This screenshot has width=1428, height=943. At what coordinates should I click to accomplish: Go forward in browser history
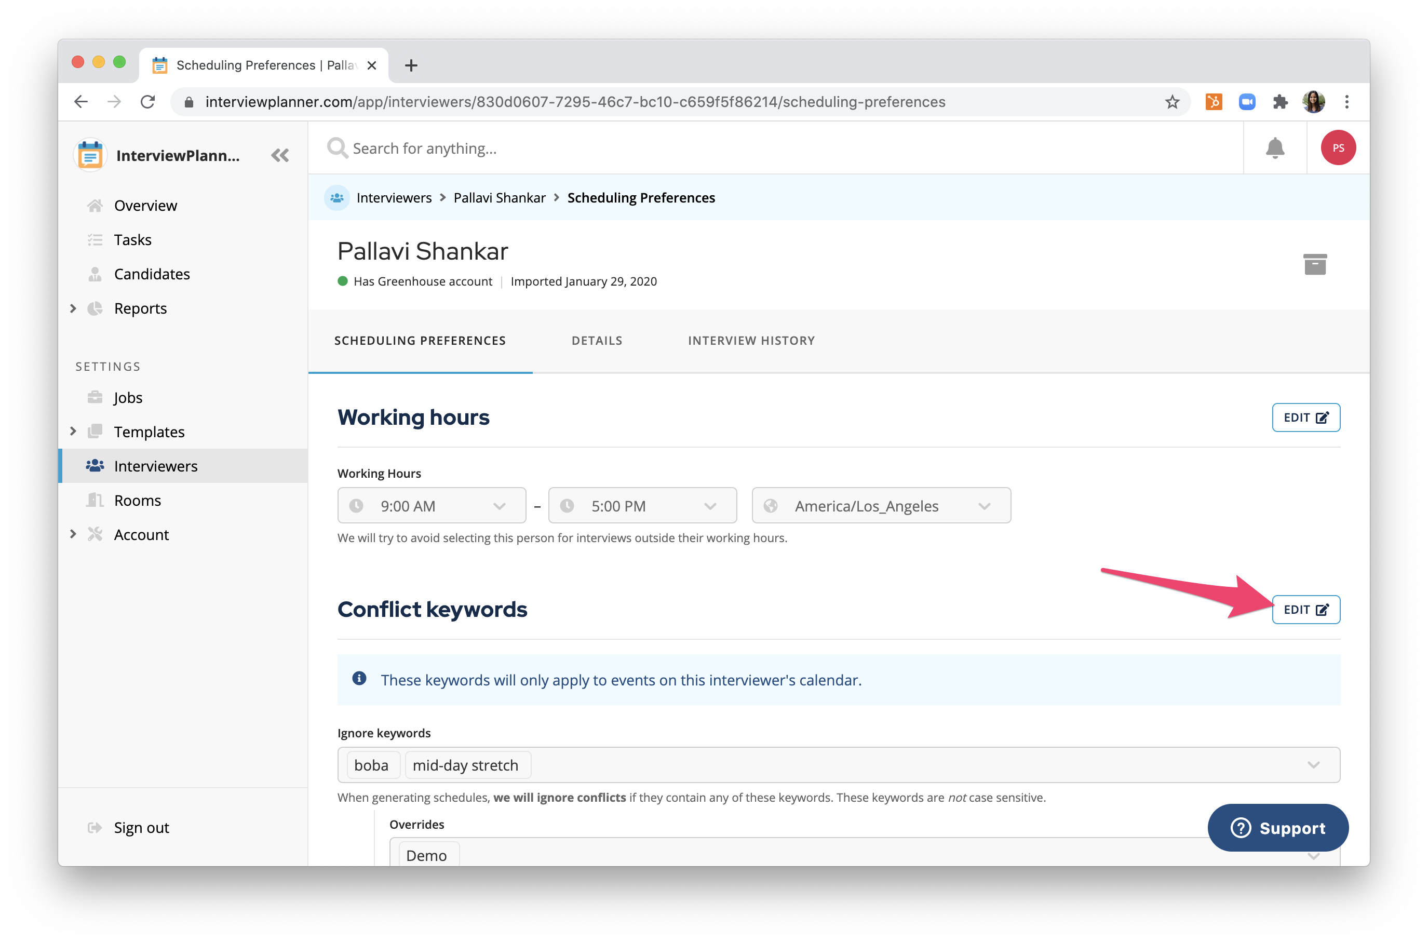[x=114, y=102]
